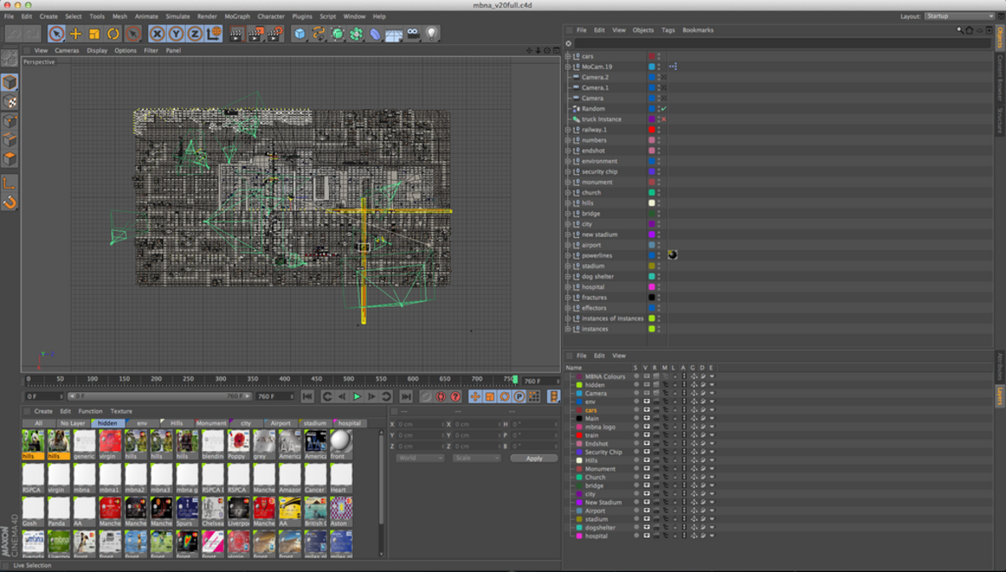Switch to the Airport material layer tab
This screenshot has width=1006, height=572.
pyautogui.click(x=280, y=423)
